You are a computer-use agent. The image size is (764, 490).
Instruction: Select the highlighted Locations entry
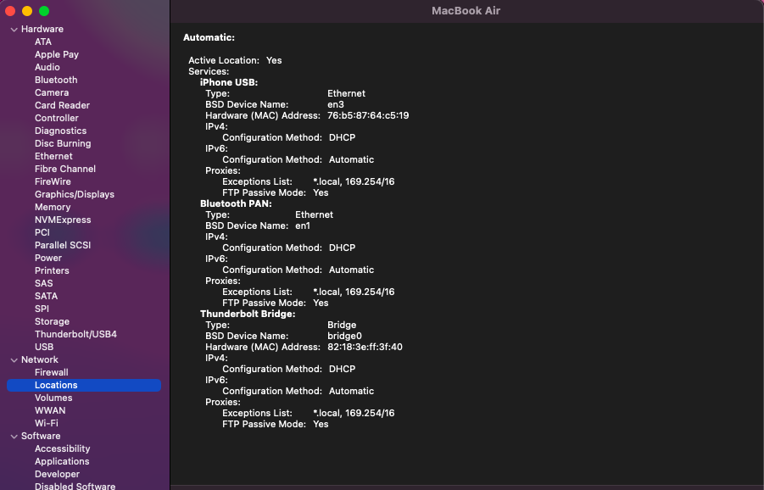pyautogui.click(x=84, y=385)
